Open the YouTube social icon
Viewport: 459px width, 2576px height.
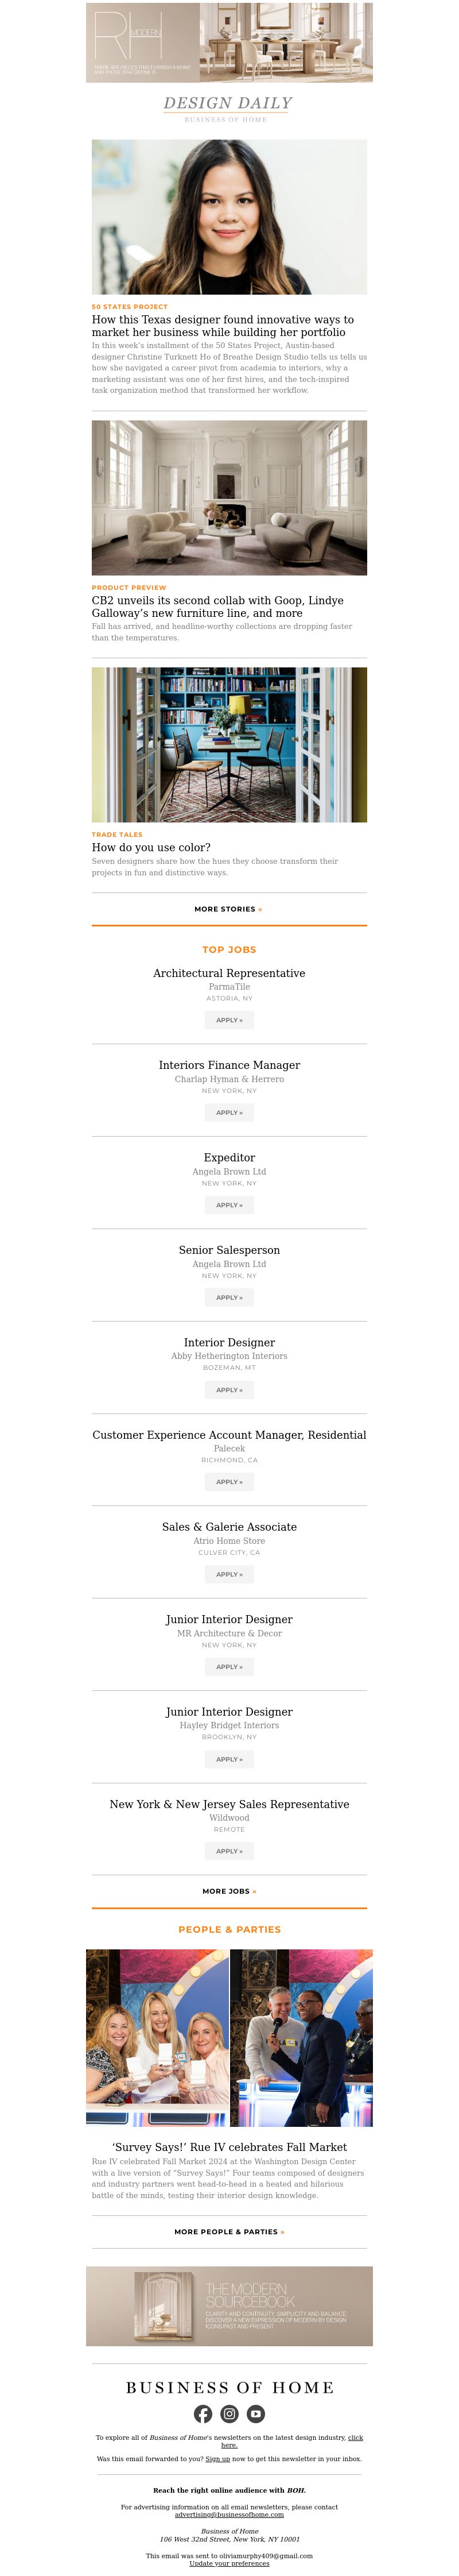[x=256, y=2414]
